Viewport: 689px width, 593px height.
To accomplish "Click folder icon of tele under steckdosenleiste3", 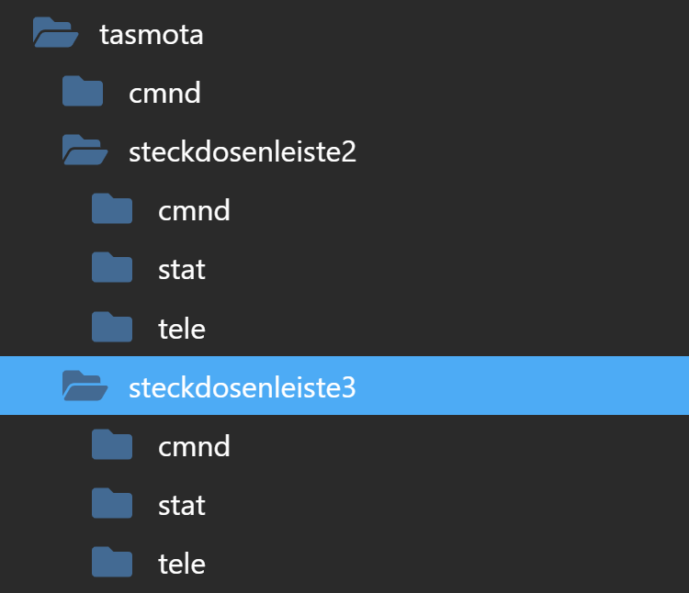I will point(112,562).
